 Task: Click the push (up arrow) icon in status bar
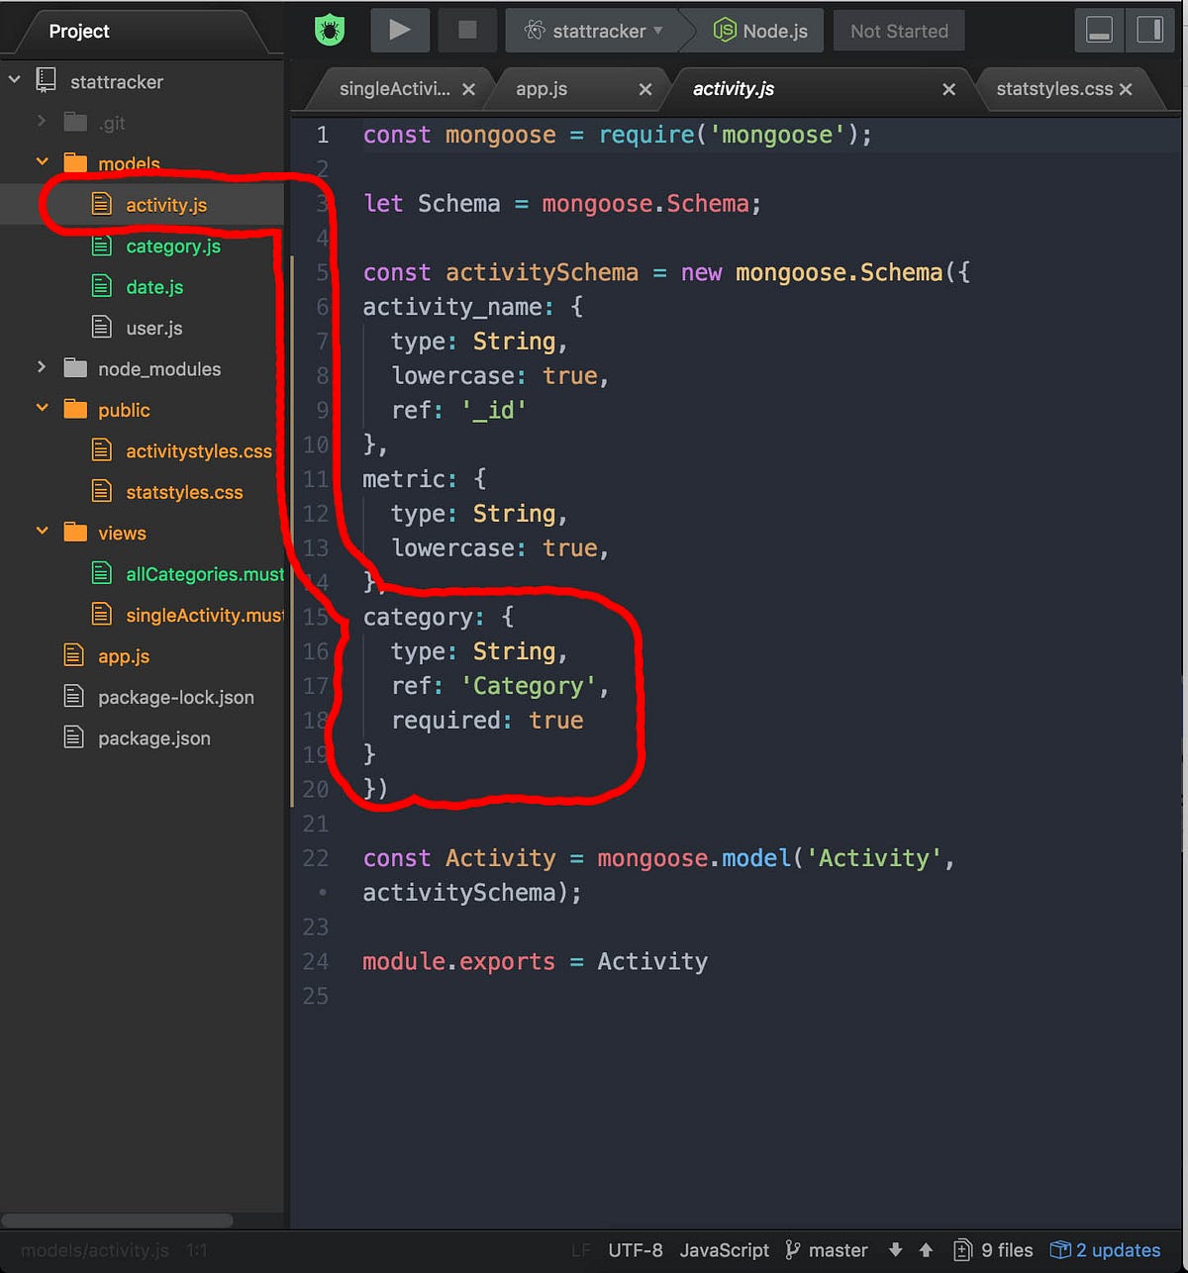click(924, 1249)
